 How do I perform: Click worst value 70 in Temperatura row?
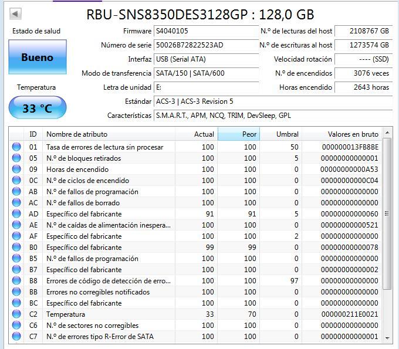tap(252, 314)
